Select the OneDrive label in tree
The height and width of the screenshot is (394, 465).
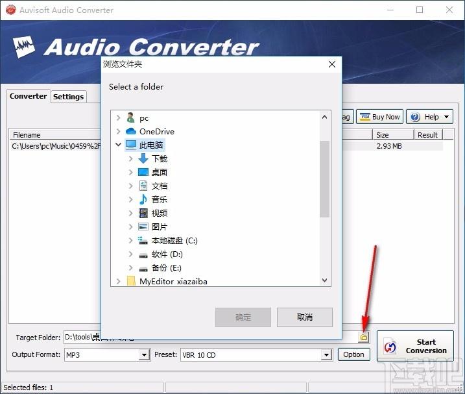157,131
